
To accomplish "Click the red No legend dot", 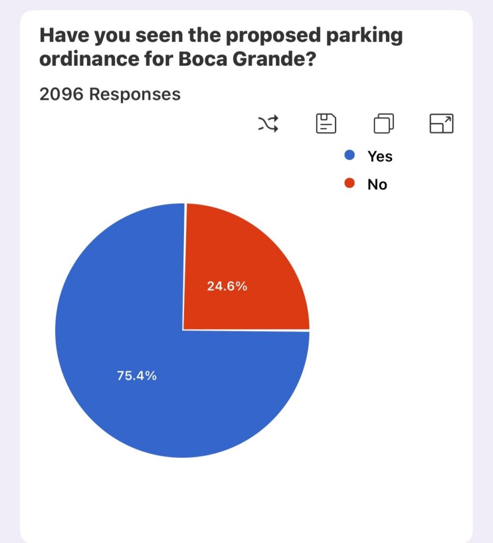I will (350, 183).
